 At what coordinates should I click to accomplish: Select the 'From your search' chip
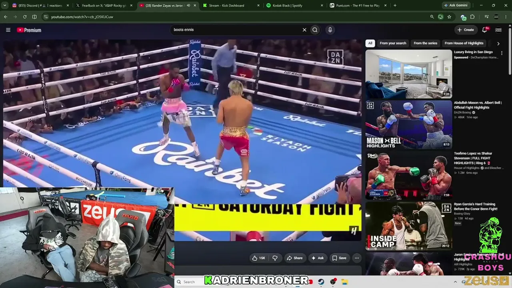[393, 43]
